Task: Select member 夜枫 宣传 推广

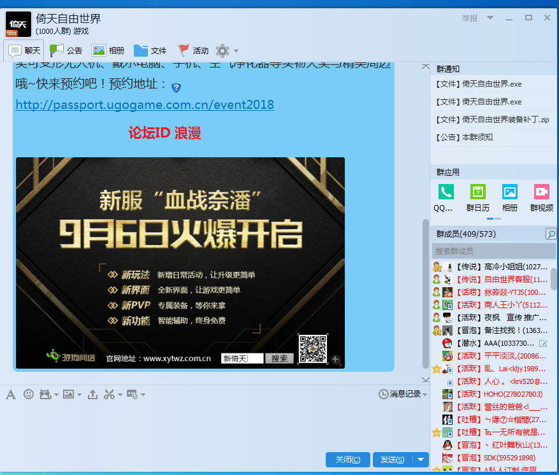Action: [494, 318]
